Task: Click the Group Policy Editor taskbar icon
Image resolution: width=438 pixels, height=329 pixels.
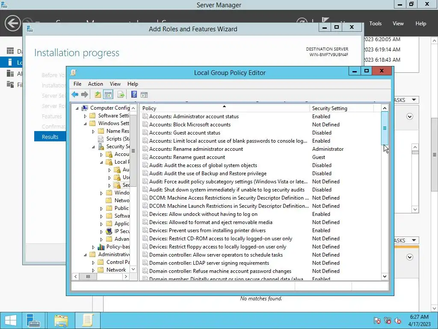Action: 87,320
